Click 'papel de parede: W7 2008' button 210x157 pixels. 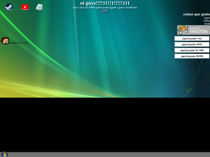click(x=192, y=50)
